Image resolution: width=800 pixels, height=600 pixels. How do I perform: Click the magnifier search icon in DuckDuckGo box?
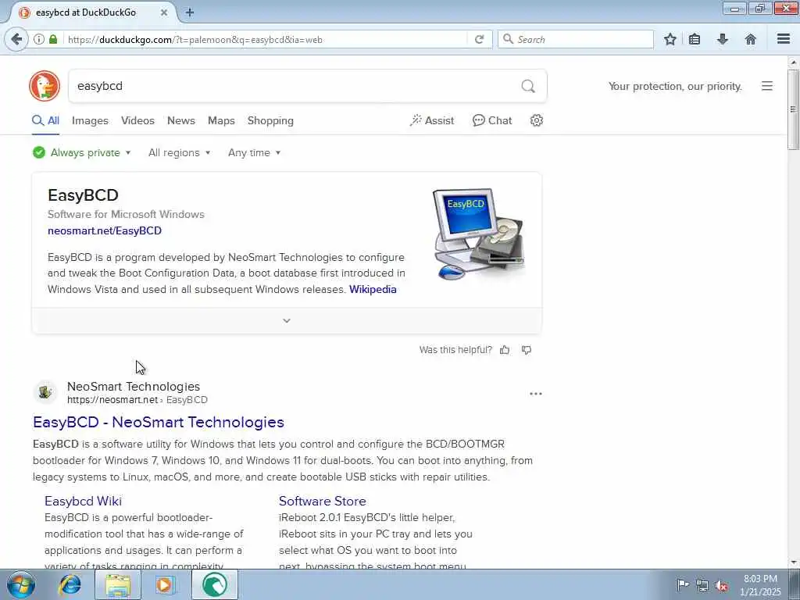click(528, 86)
